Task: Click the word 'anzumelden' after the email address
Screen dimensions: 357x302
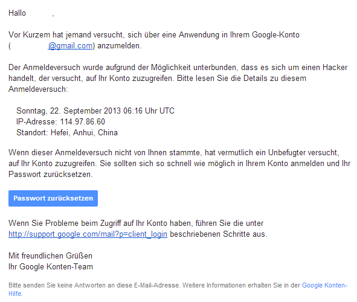Action: tap(120, 46)
